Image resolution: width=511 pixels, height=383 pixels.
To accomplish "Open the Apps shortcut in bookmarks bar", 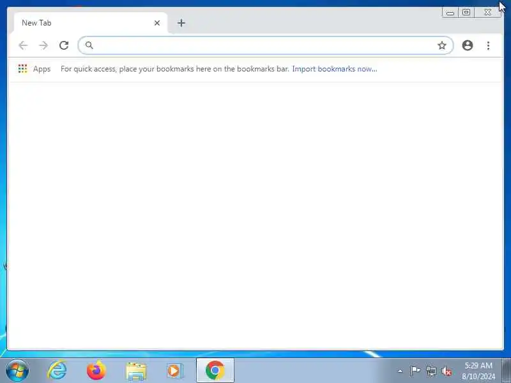I will click(34, 69).
